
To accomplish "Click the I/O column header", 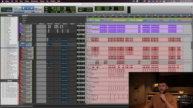I will (81, 24).
